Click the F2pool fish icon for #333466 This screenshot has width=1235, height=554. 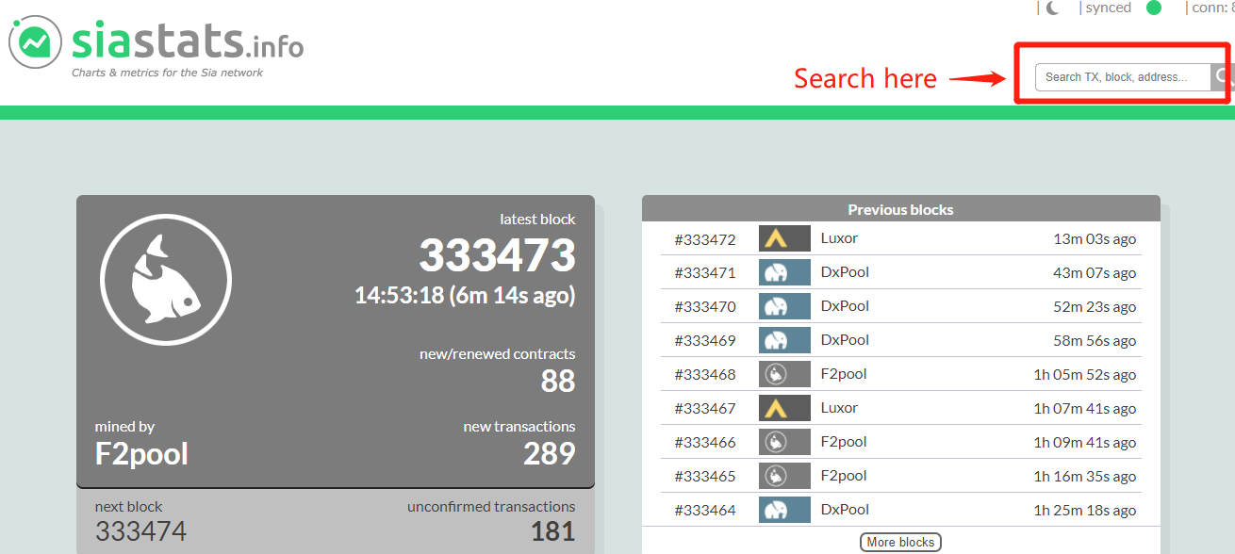784,442
